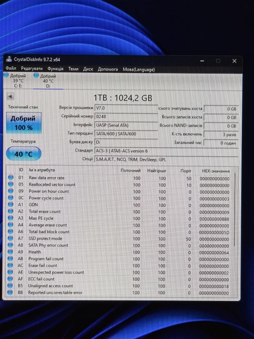Click the status icon for Total bad block count
Screen dimensions: 254x339
pos(10,231)
